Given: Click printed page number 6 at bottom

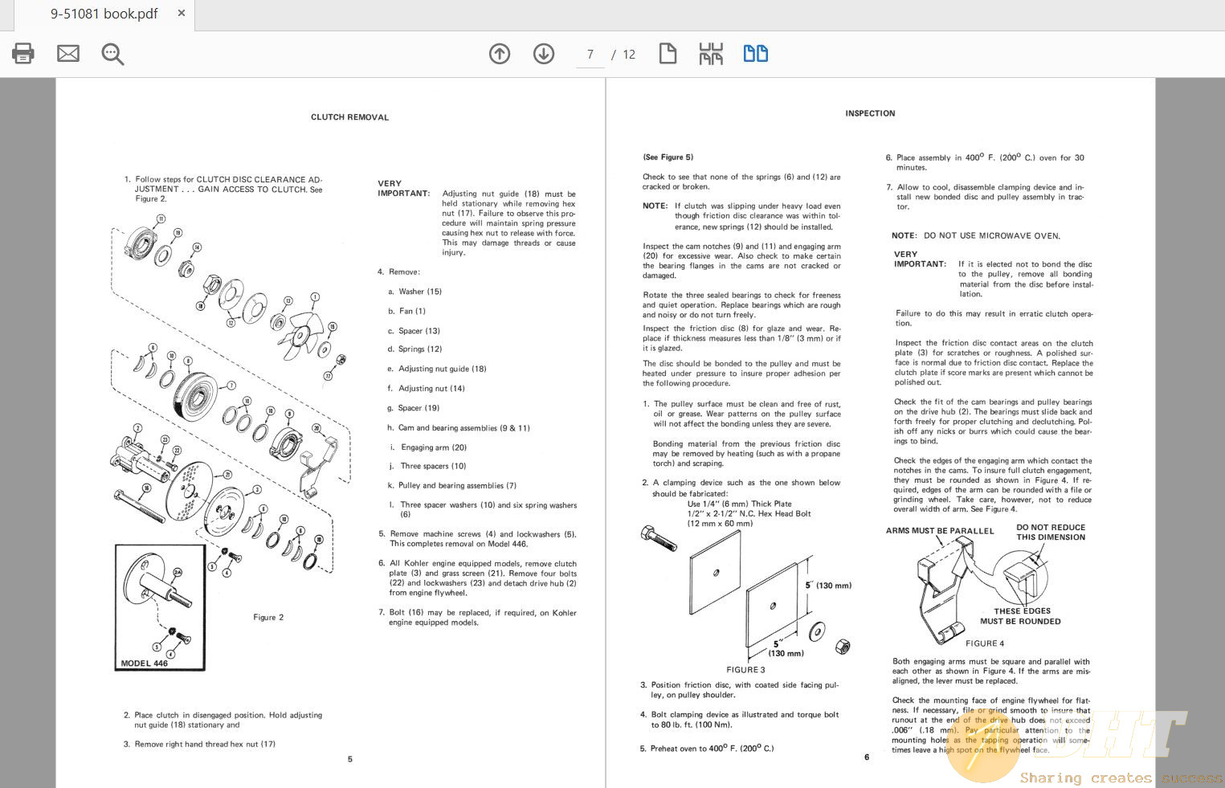Looking at the screenshot, I should (867, 757).
